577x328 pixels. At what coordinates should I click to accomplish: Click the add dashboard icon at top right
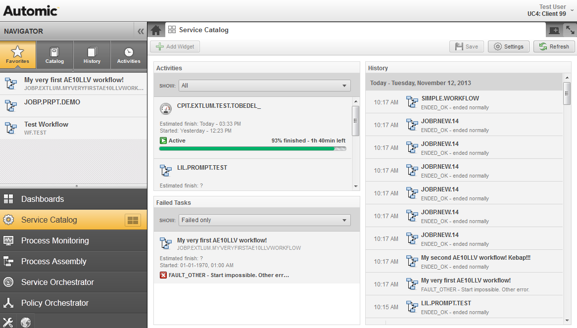[554, 30]
